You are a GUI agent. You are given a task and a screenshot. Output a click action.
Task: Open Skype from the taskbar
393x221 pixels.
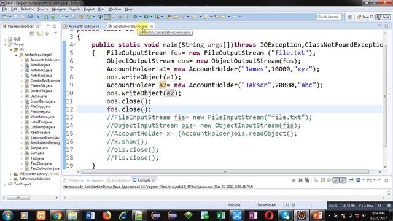click(x=285, y=215)
